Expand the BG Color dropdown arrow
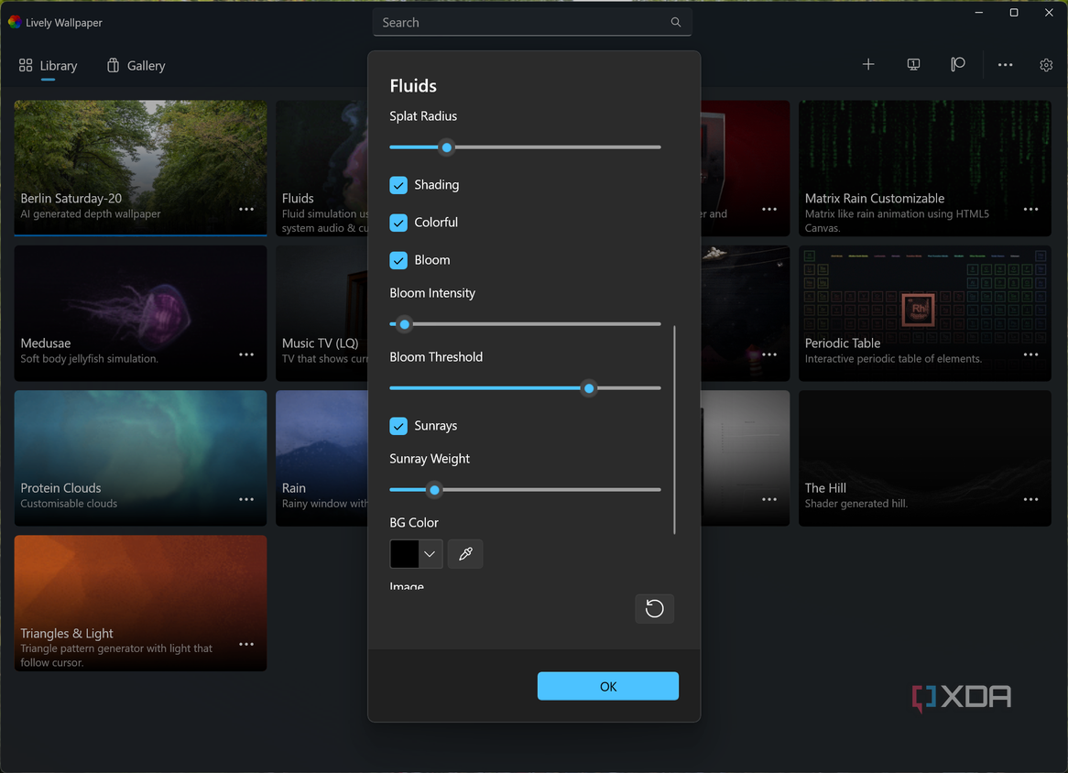The height and width of the screenshot is (773, 1068). (x=430, y=554)
